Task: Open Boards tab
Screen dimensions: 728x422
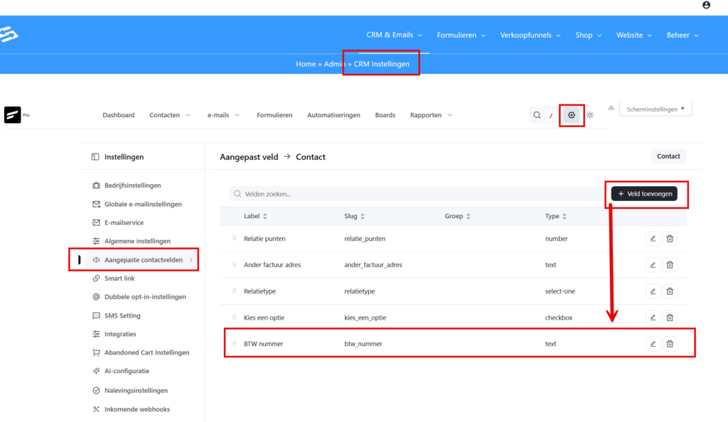Action: tap(385, 115)
